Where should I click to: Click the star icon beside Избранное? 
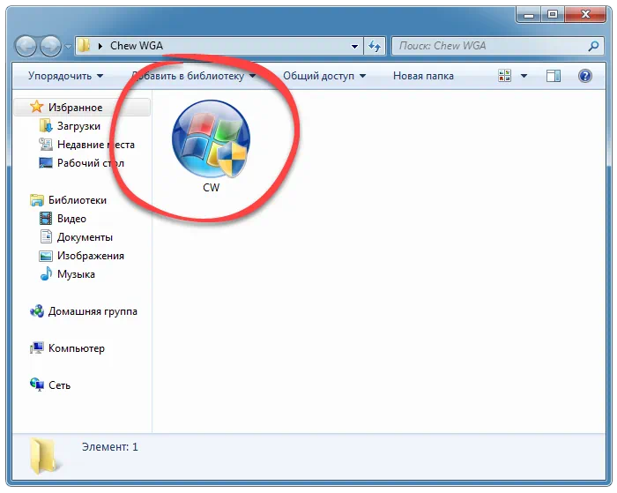37,107
